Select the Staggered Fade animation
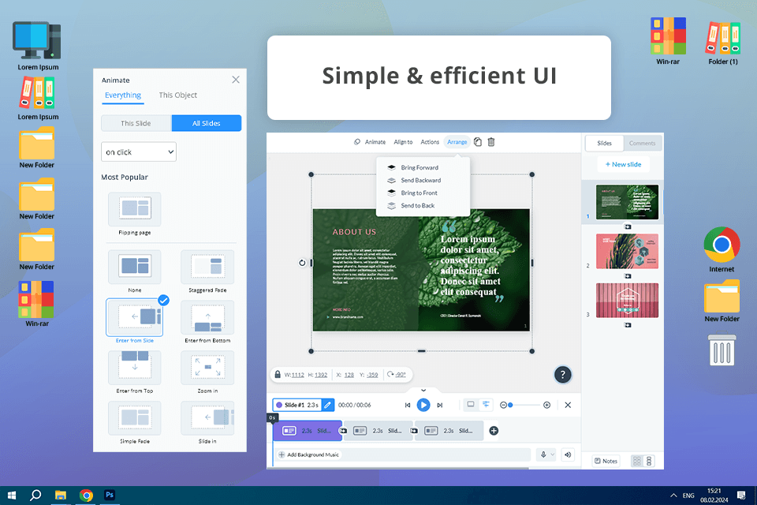The image size is (757, 505). [x=207, y=267]
